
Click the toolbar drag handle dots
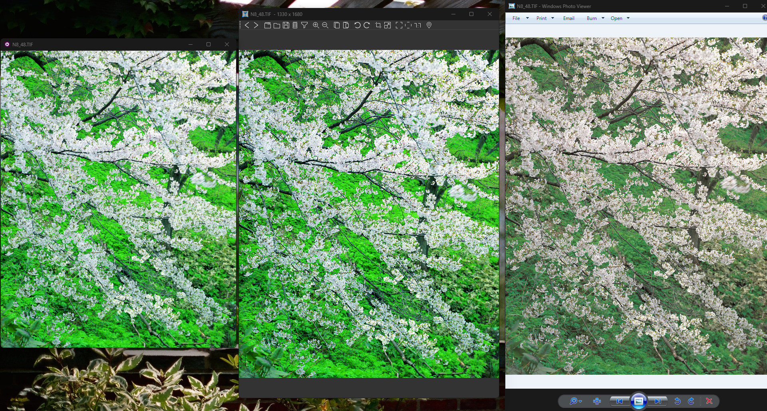(x=240, y=25)
